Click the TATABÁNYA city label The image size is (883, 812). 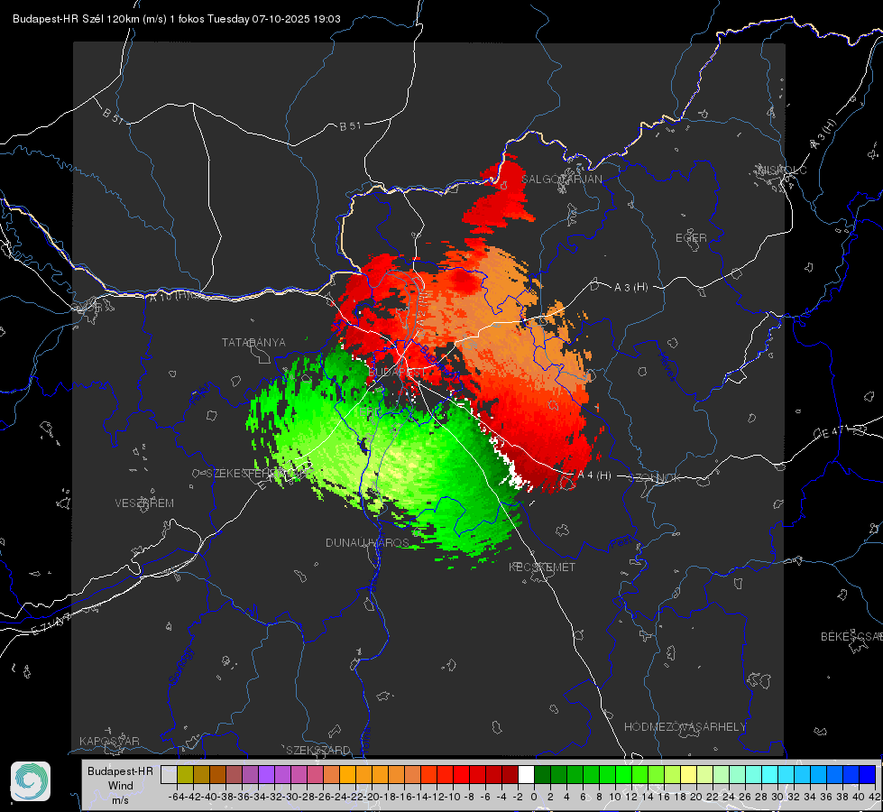tap(253, 342)
